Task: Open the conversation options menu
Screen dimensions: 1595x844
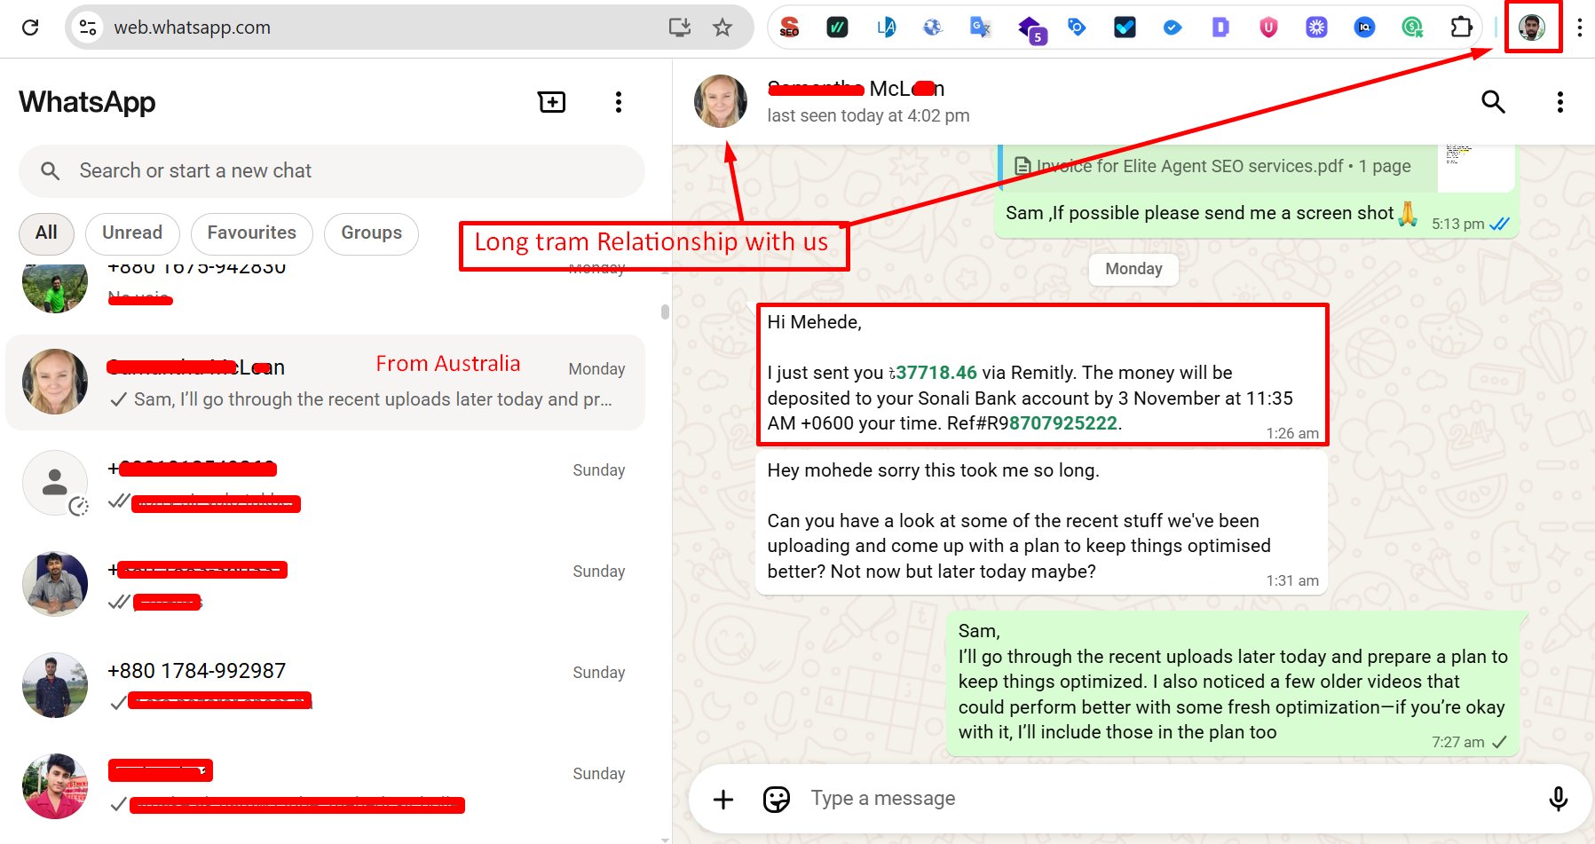Action: (1559, 102)
